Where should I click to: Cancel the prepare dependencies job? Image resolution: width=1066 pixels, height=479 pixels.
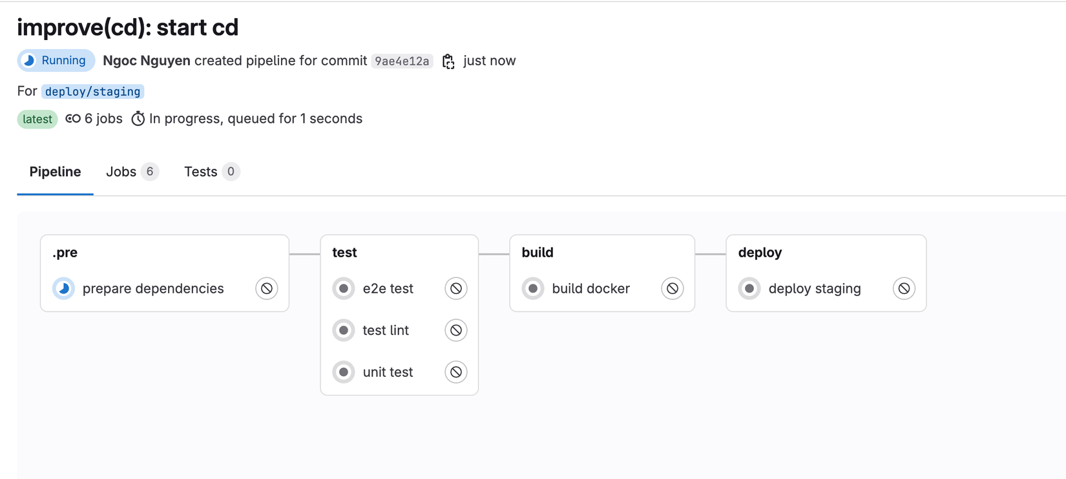pos(266,288)
